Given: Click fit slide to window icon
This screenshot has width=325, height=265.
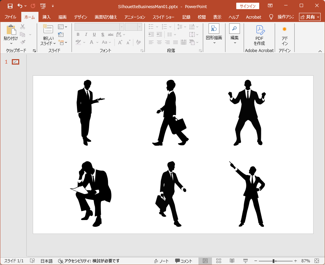Looking at the screenshot, I should click(317, 261).
